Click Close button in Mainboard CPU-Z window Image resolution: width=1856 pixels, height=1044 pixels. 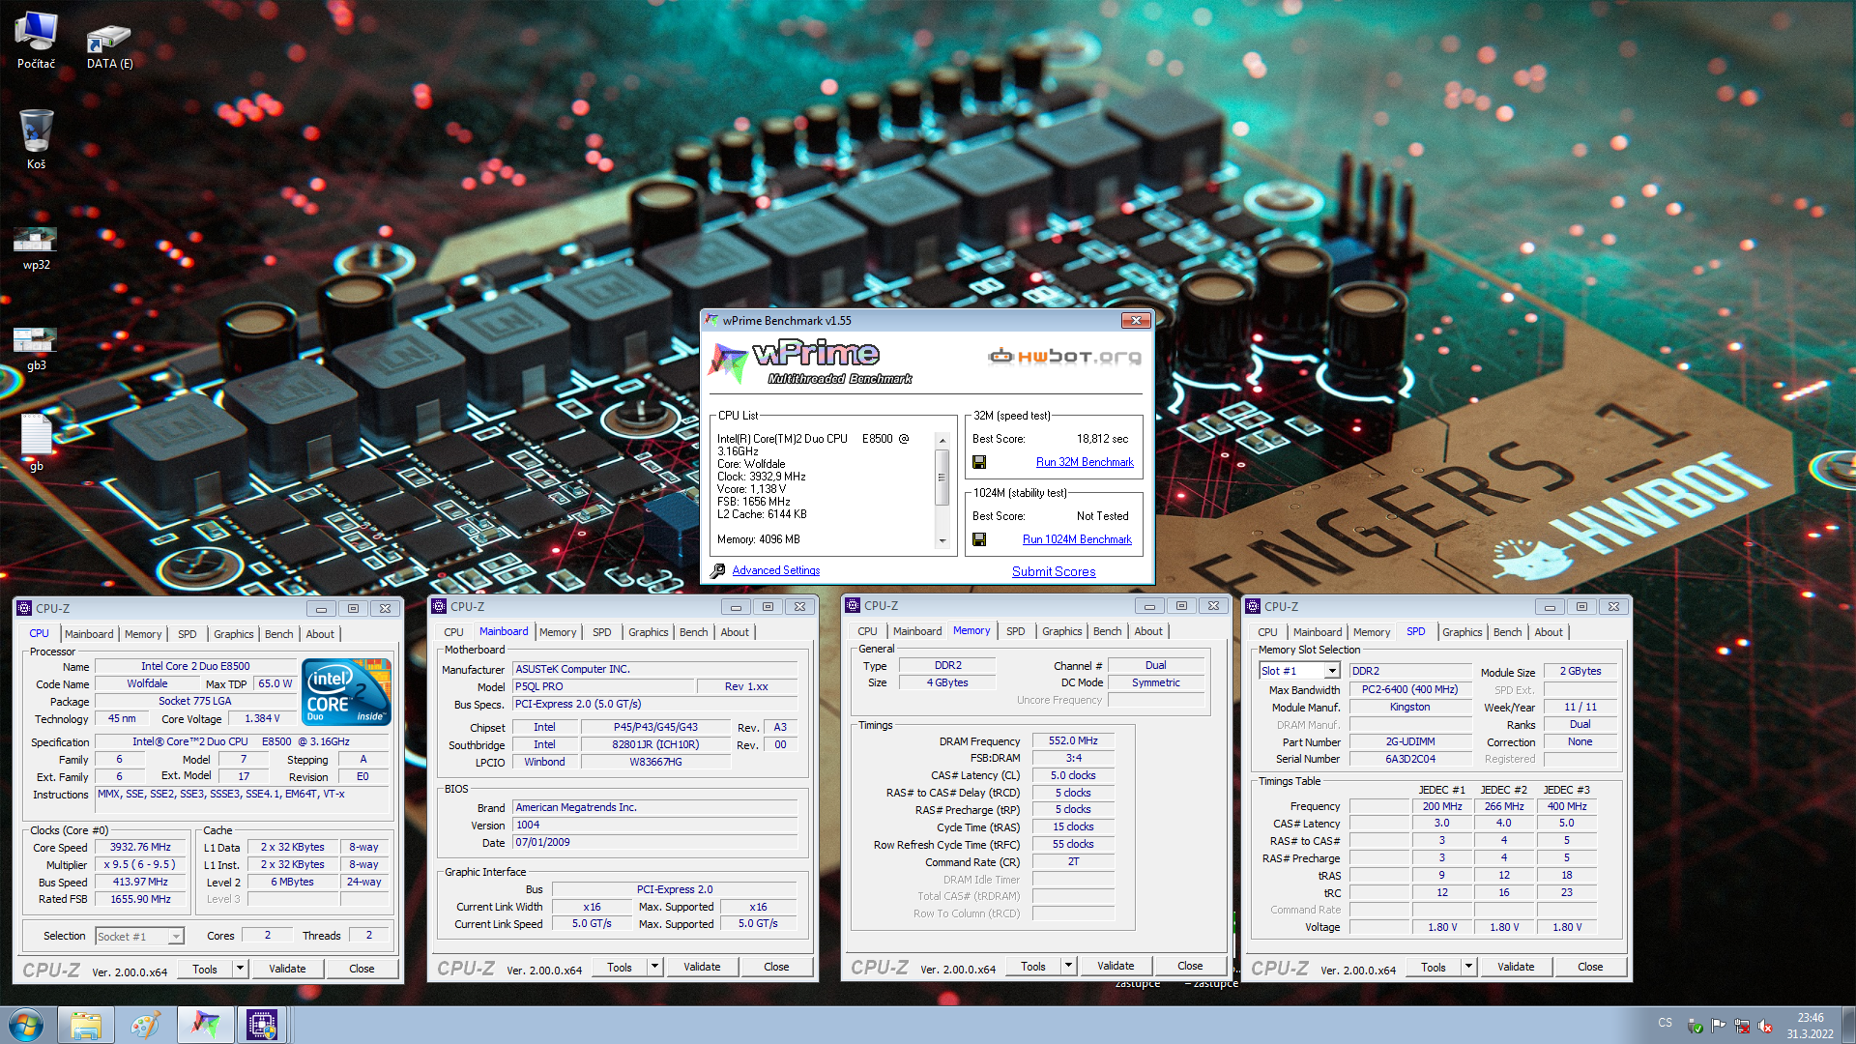tap(776, 967)
